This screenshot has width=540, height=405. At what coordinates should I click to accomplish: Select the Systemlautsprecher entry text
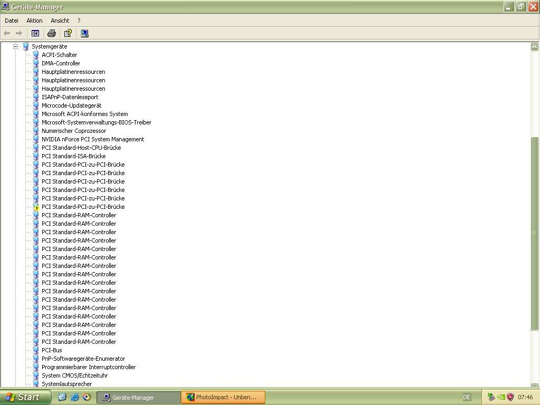coord(67,384)
